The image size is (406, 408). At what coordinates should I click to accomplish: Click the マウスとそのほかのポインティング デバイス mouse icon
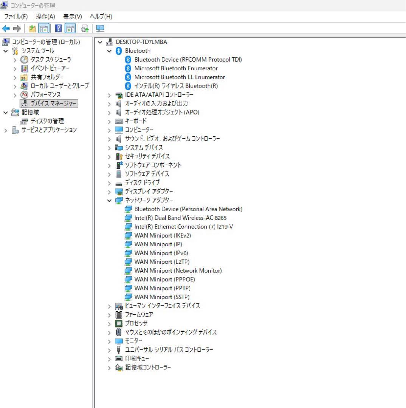click(x=119, y=332)
